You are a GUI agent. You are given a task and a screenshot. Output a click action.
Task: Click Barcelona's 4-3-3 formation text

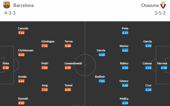click(10, 13)
